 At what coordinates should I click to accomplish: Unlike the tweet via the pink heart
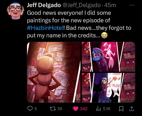(x=75, y=109)
